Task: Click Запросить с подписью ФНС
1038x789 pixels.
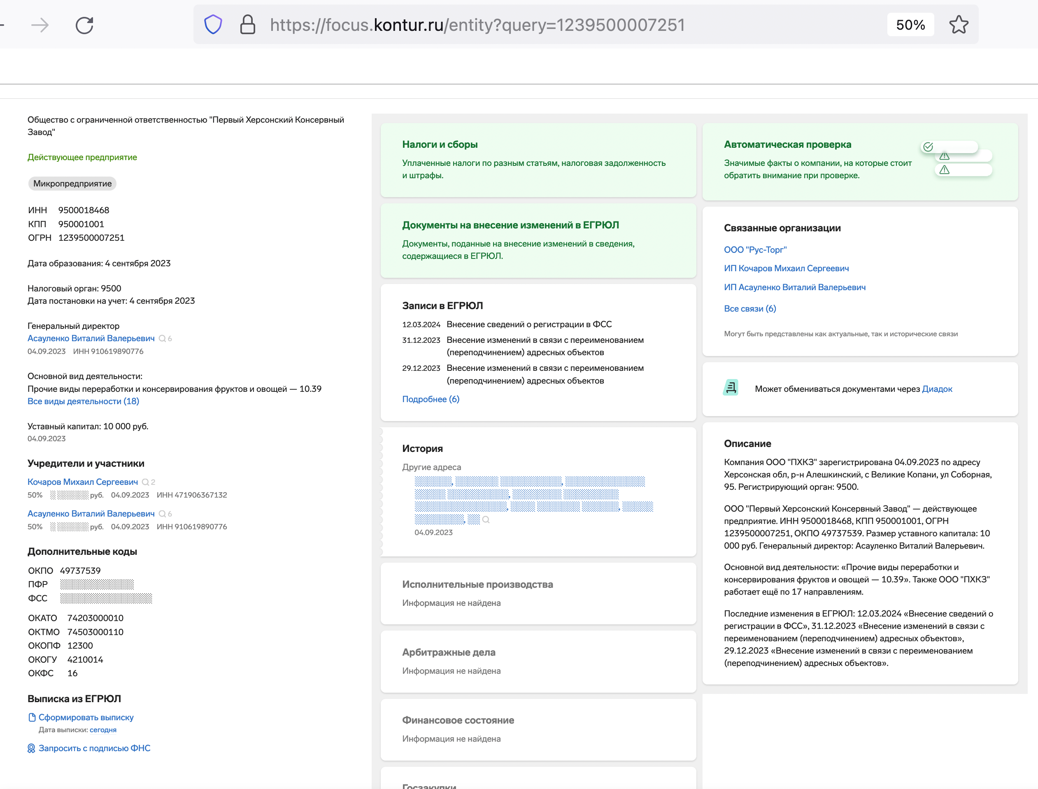Action: [x=94, y=748]
